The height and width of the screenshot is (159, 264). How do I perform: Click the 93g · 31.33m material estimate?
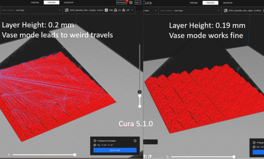pos(105,145)
